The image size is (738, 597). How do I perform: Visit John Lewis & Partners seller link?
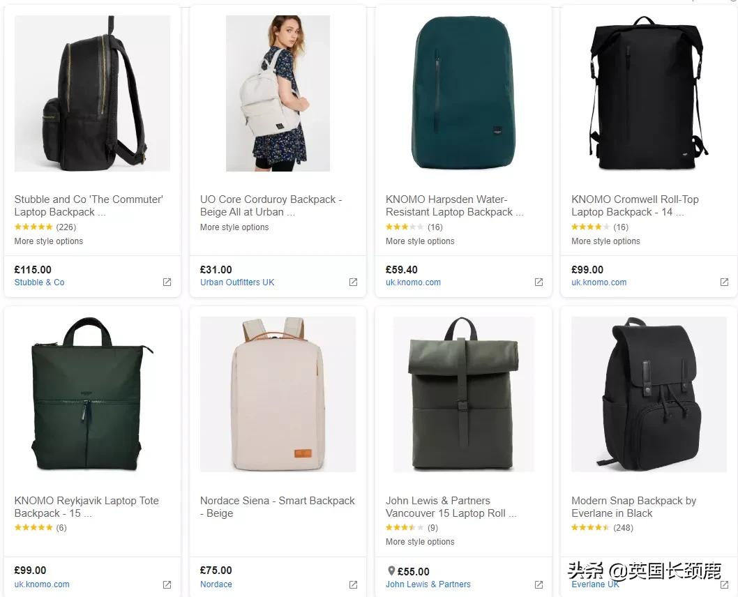[x=428, y=584]
